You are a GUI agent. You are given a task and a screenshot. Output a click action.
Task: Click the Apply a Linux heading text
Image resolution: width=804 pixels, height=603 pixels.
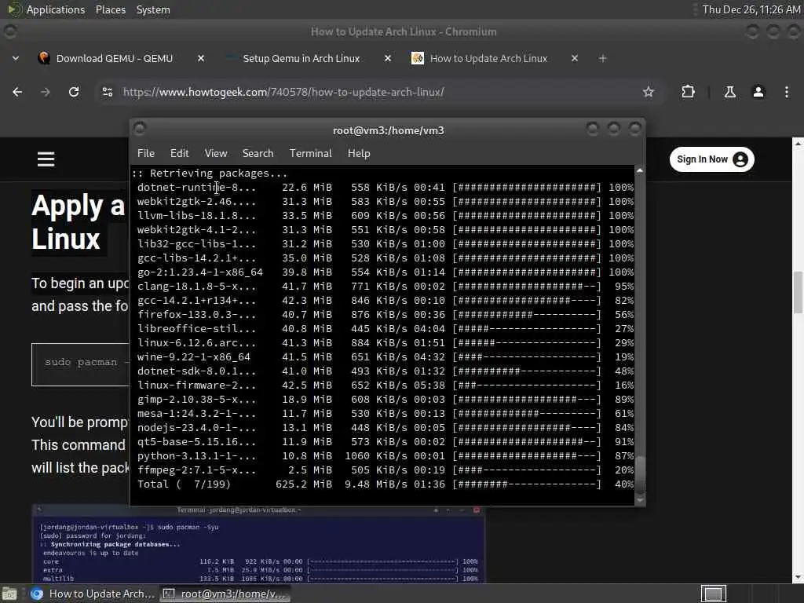[78, 222]
